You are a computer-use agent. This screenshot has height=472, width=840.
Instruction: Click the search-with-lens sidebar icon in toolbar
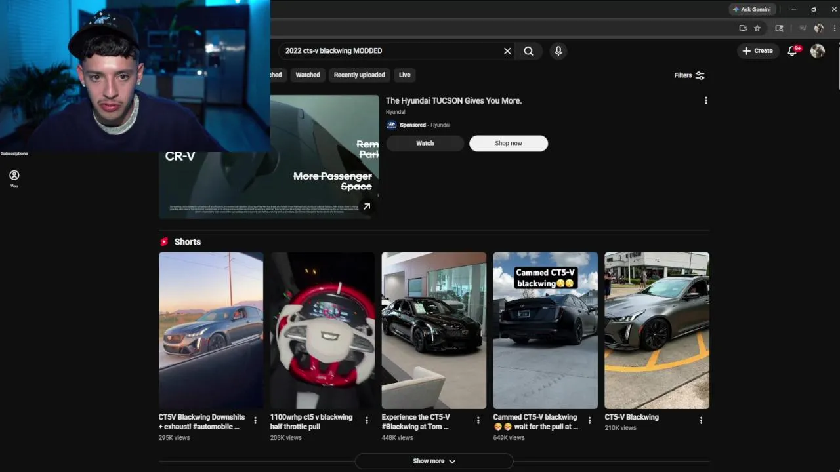[779, 28]
